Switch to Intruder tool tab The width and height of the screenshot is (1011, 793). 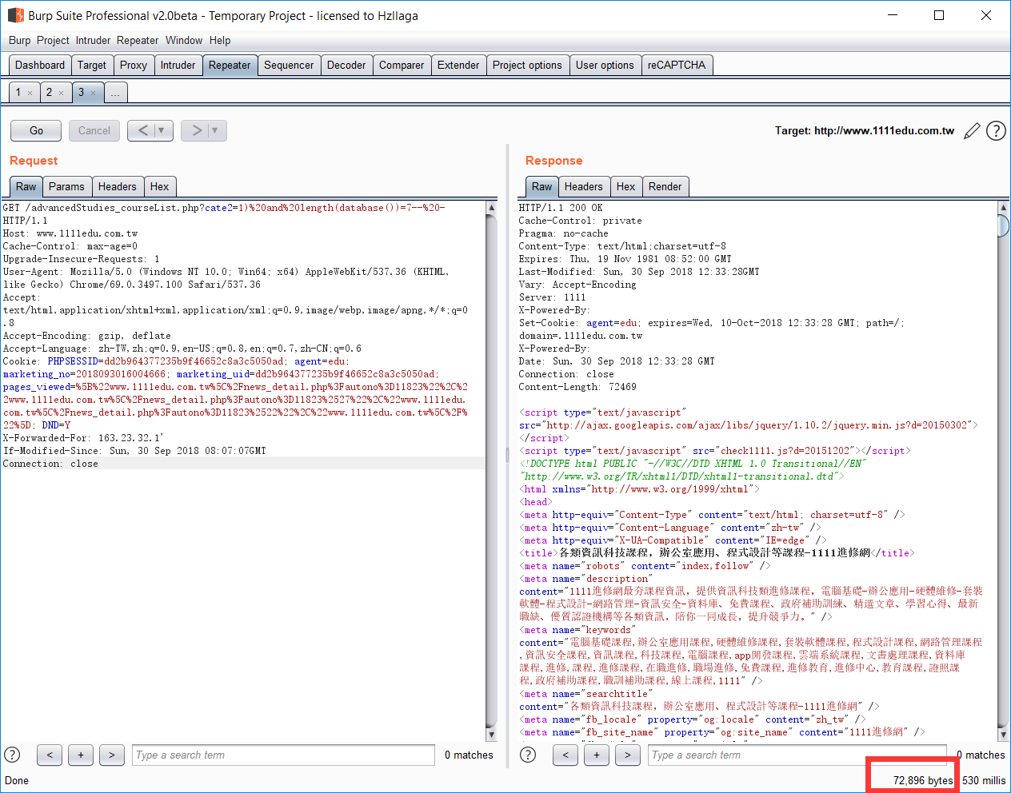(x=178, y=65)
